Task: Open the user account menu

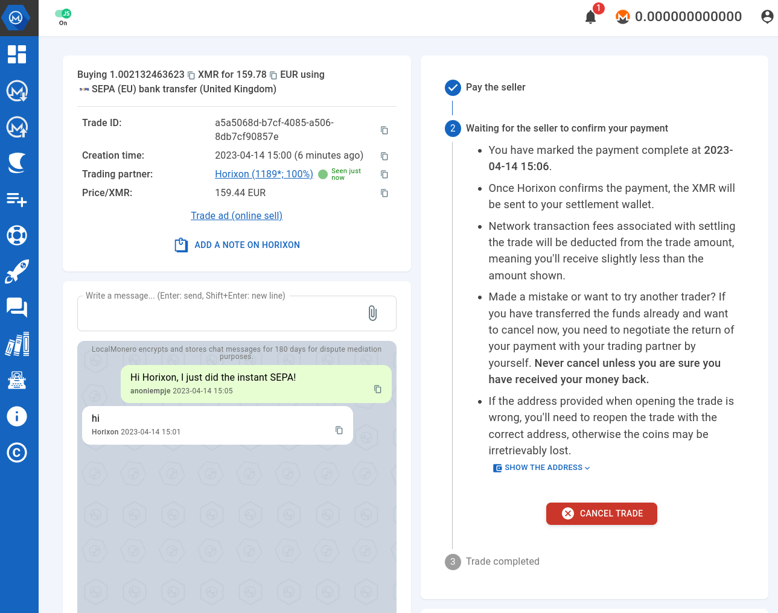Action: coord(767,17)
